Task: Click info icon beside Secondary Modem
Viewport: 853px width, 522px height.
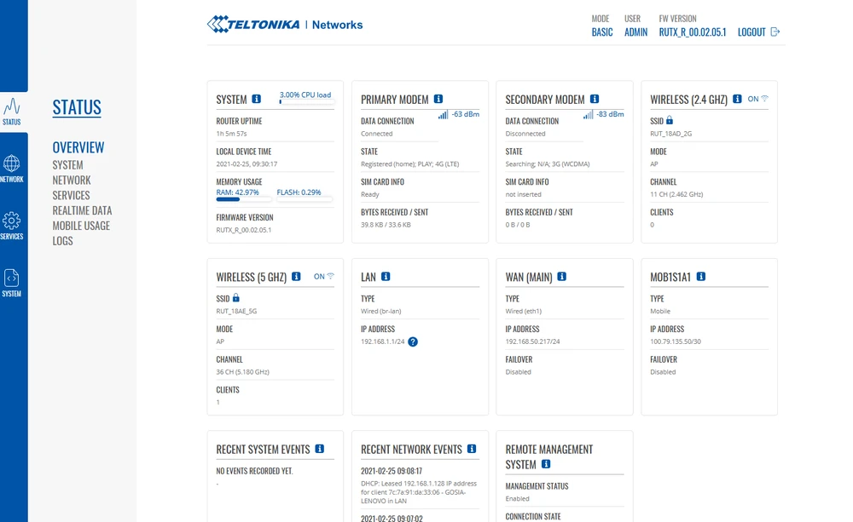Action: [595, 100]
